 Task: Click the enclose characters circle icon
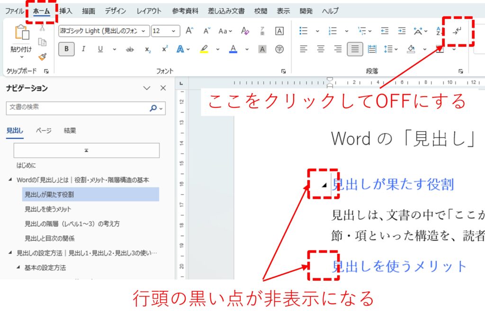pyautogui.click(x=279, y=49)
